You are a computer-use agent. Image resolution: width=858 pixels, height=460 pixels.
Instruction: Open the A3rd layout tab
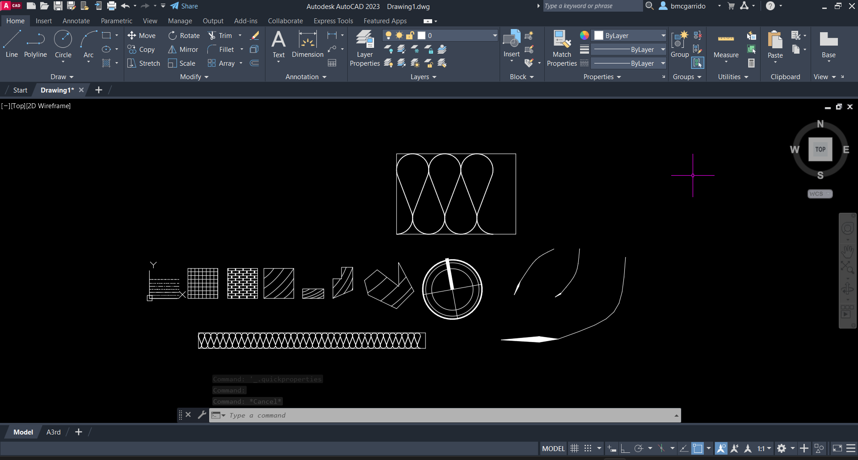tap(54, 432)
